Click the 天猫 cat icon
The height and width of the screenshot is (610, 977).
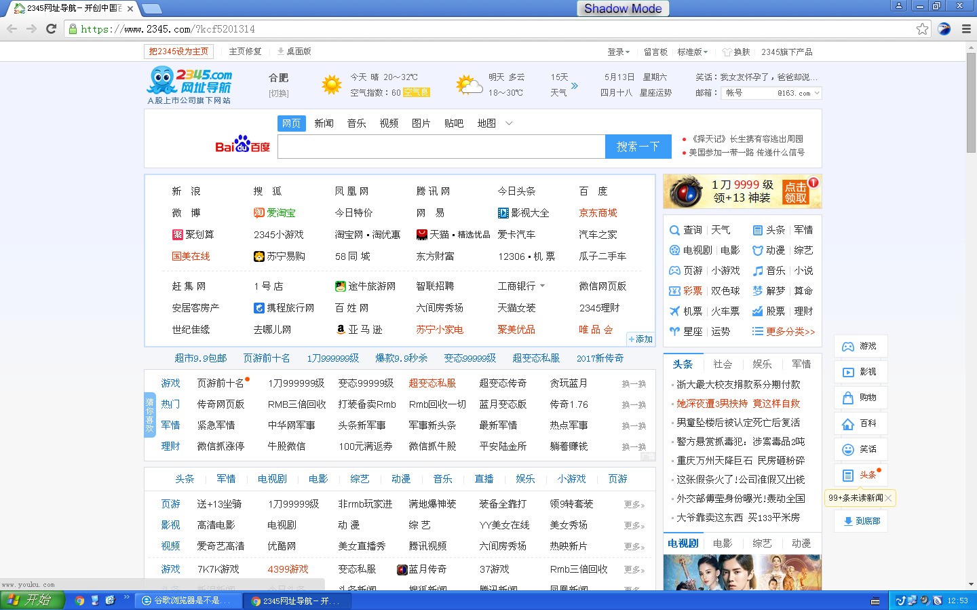pyautogui.click(x=421, y=234)
